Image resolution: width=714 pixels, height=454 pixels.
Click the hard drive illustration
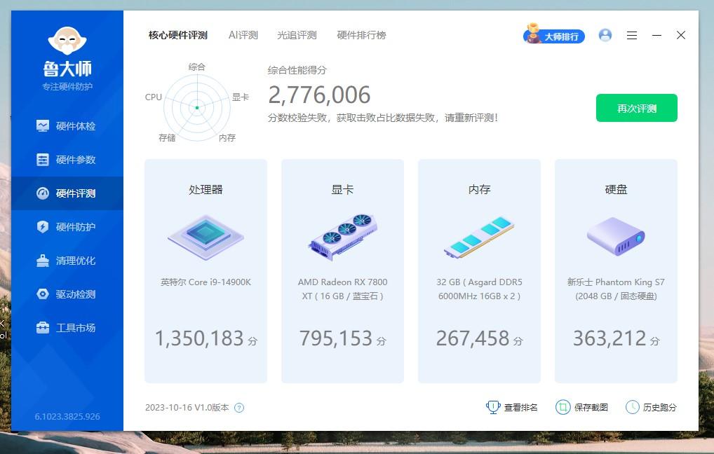click(x=616, y=236)
